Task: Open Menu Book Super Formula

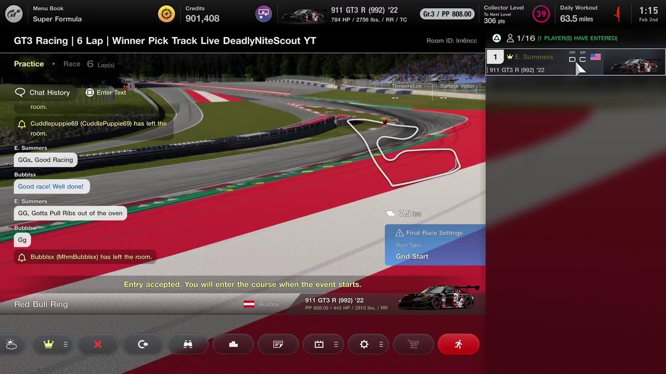Action: click(x=57, y=14)
